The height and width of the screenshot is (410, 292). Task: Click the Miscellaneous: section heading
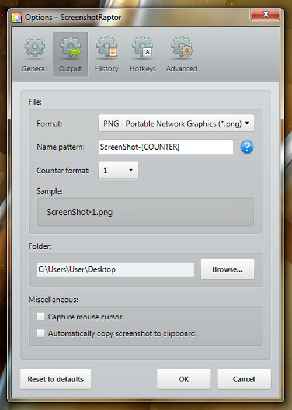(53, 300)
